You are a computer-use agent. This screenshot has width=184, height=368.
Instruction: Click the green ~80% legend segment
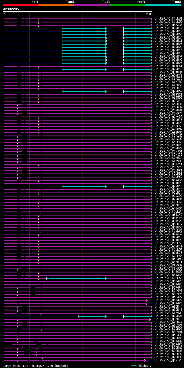coord(127,5)
